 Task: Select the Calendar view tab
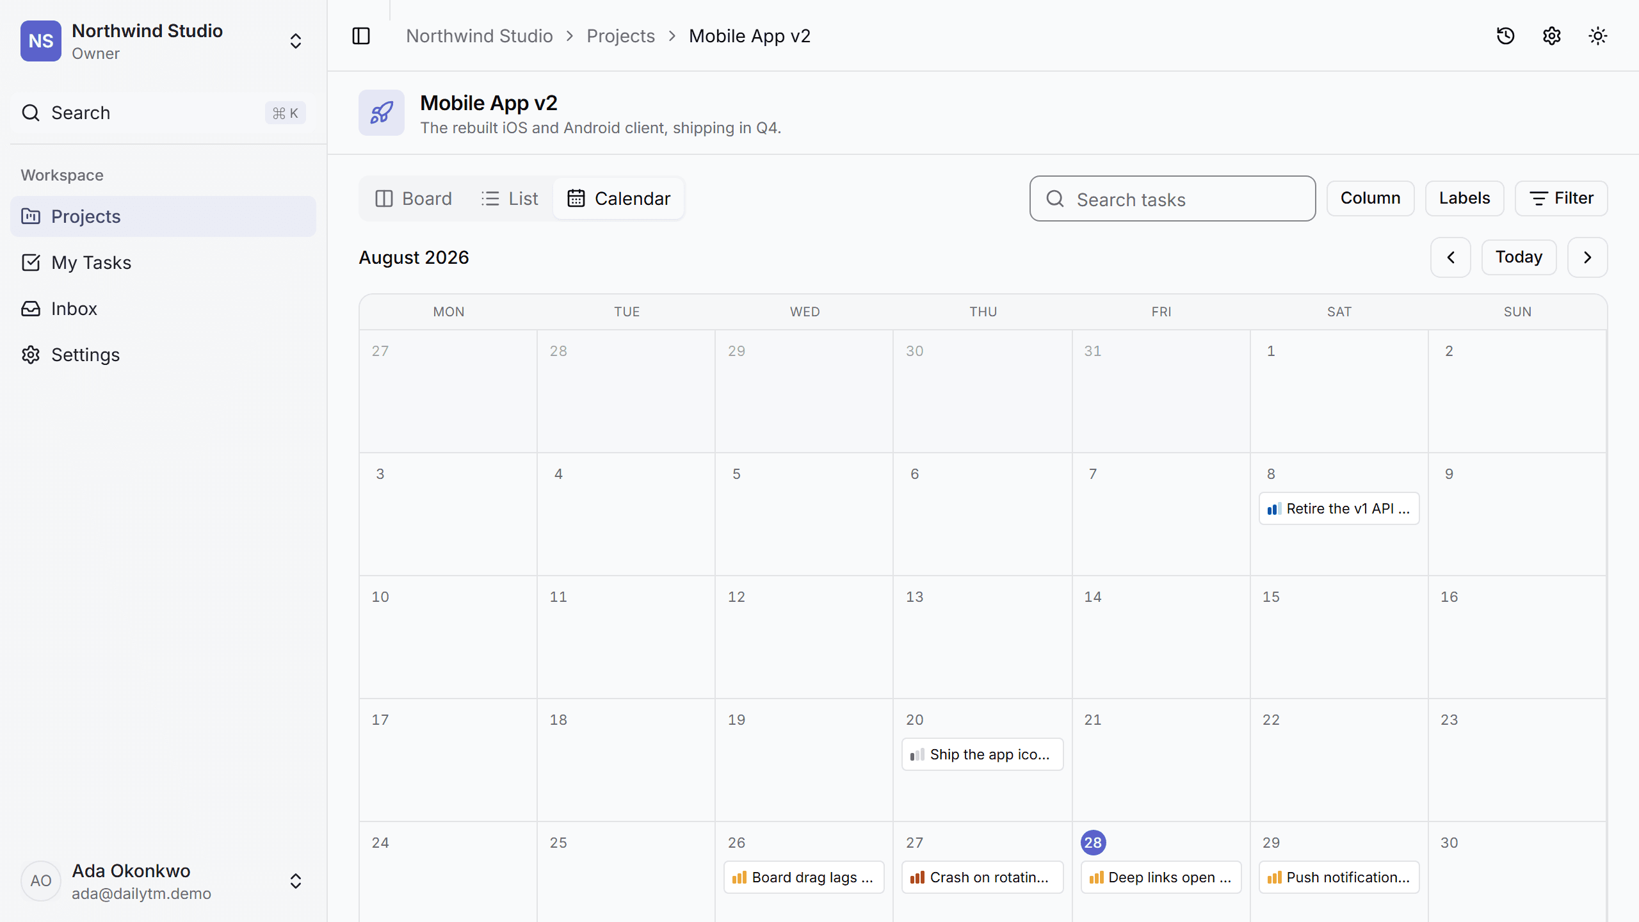click(x=619, y=198)
